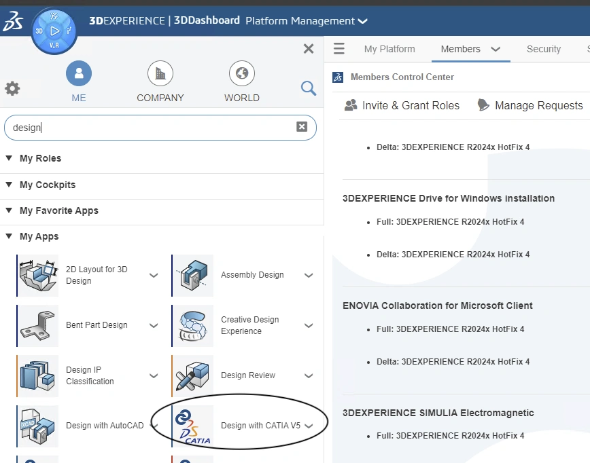Screen dimensions: 590x463
Task: Select ENOVIA Collaboration for Microsoft Client heading
Action: coord(438,305)
